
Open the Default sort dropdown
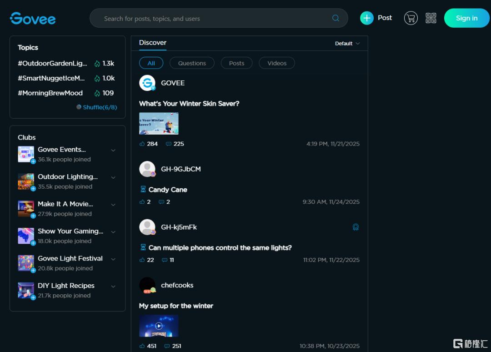click(x=347, y=44)
